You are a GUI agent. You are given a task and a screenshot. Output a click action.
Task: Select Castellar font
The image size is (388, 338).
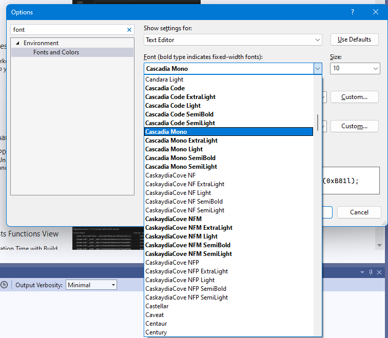click(228, 306)
